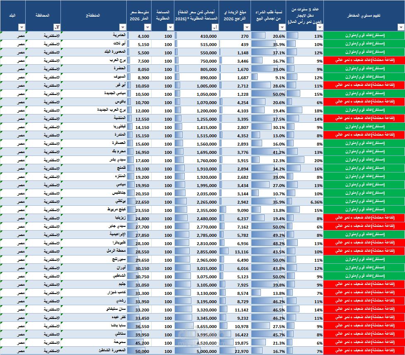Select increase amount cell 9,090
This screenshot has height=355, width=405.
coord(235,210)
